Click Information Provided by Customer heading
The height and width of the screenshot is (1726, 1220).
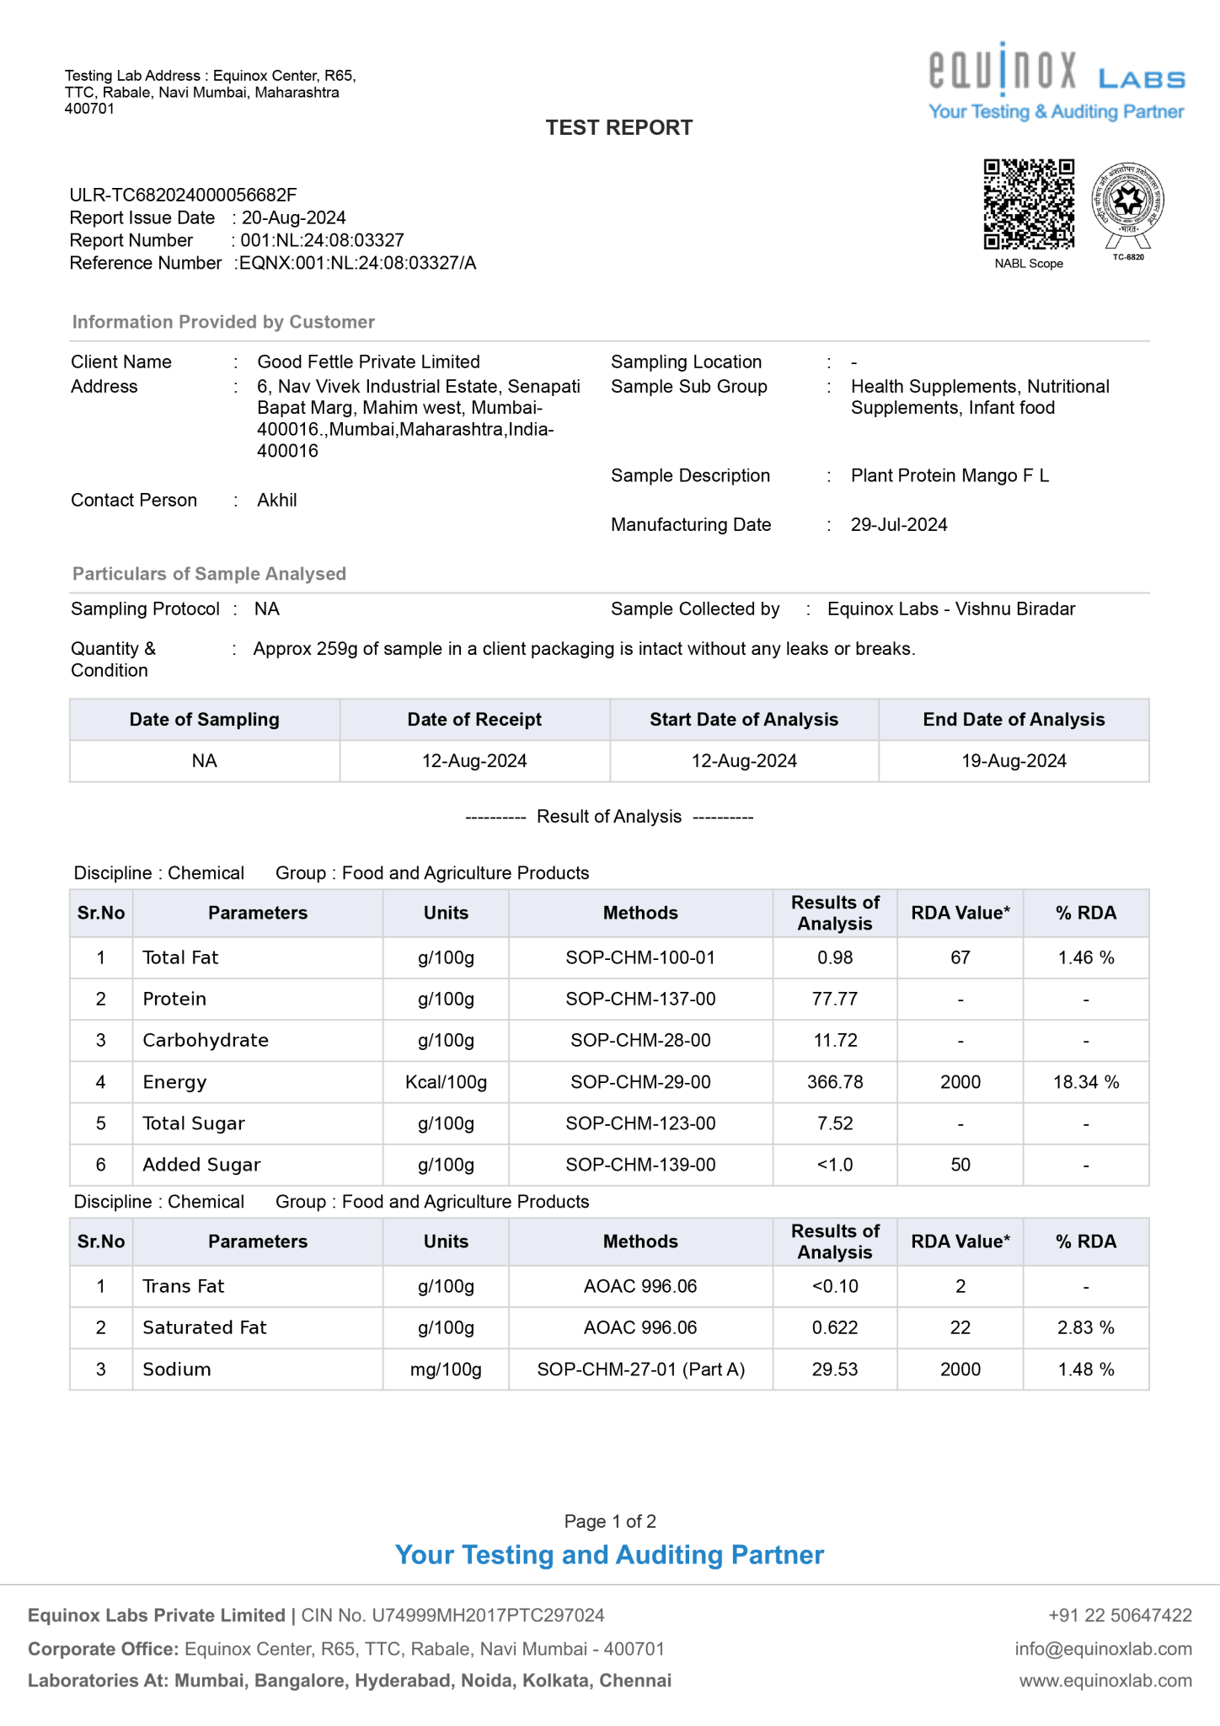[x=223, y=322]
